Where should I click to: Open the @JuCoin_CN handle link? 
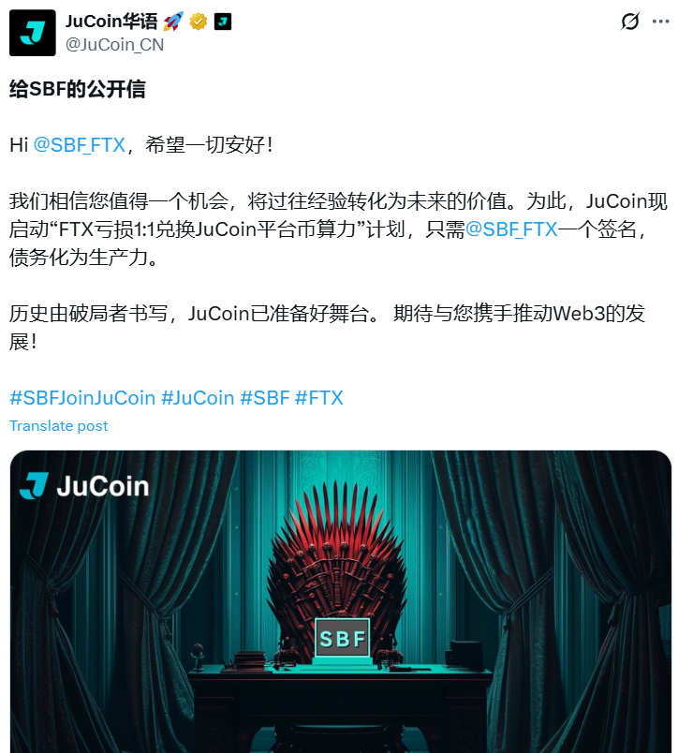coord(115,45)
